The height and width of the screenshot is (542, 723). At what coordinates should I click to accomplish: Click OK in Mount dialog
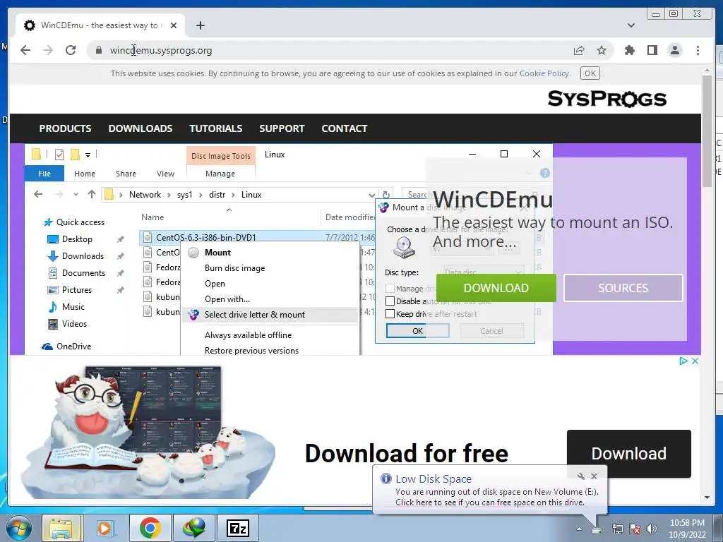(x=418, y=331)
